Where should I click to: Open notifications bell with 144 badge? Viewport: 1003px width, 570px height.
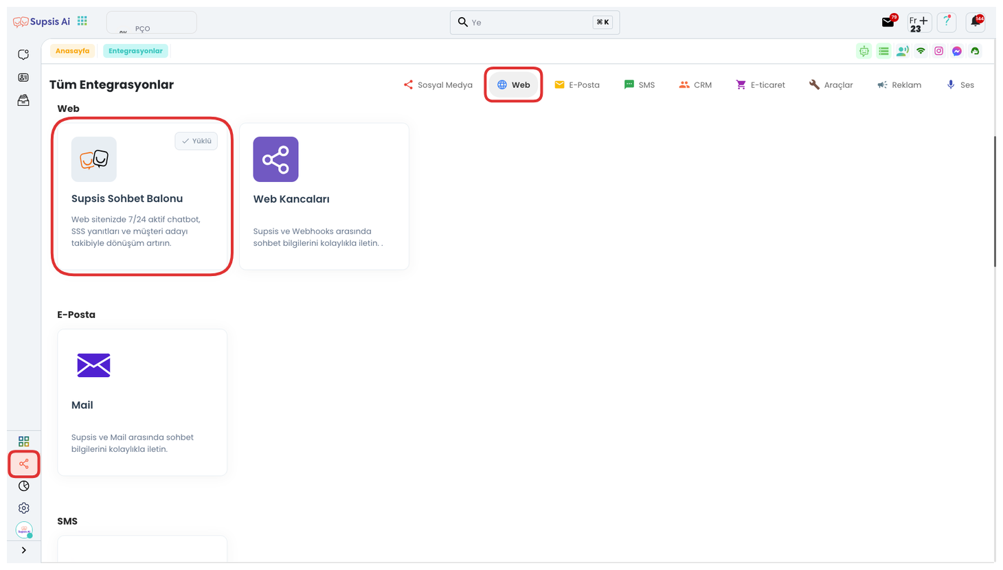pyautogui.click(x=976, y=22)
